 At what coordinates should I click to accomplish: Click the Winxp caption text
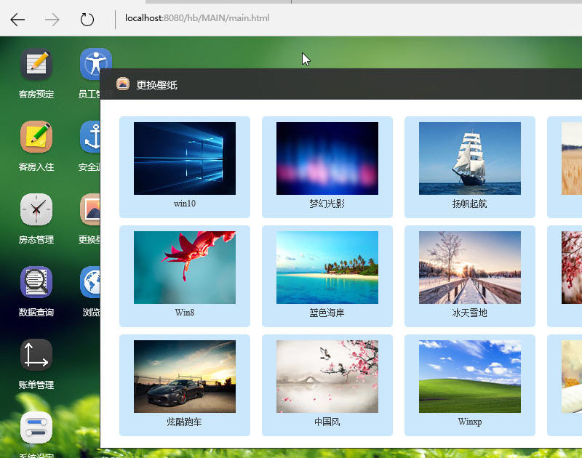[469, 422]
